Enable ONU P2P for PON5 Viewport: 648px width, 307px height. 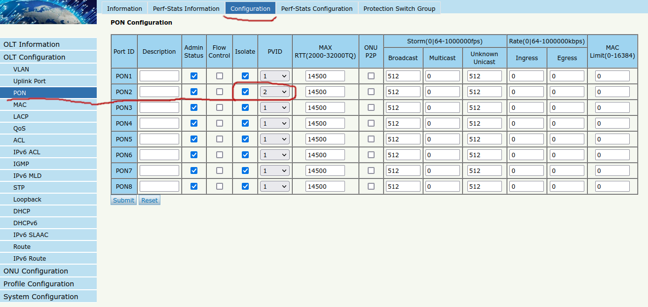[371, 139]
